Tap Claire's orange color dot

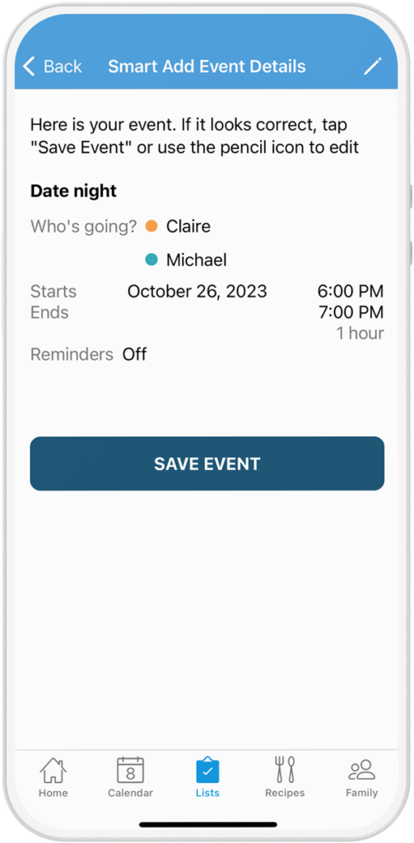[151, 226]
